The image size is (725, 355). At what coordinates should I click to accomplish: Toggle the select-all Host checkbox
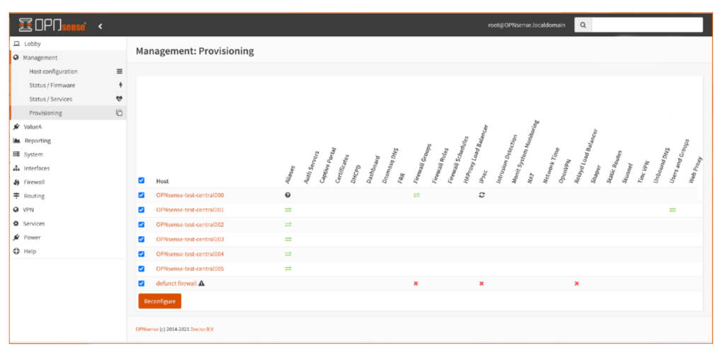click(142, 180)
